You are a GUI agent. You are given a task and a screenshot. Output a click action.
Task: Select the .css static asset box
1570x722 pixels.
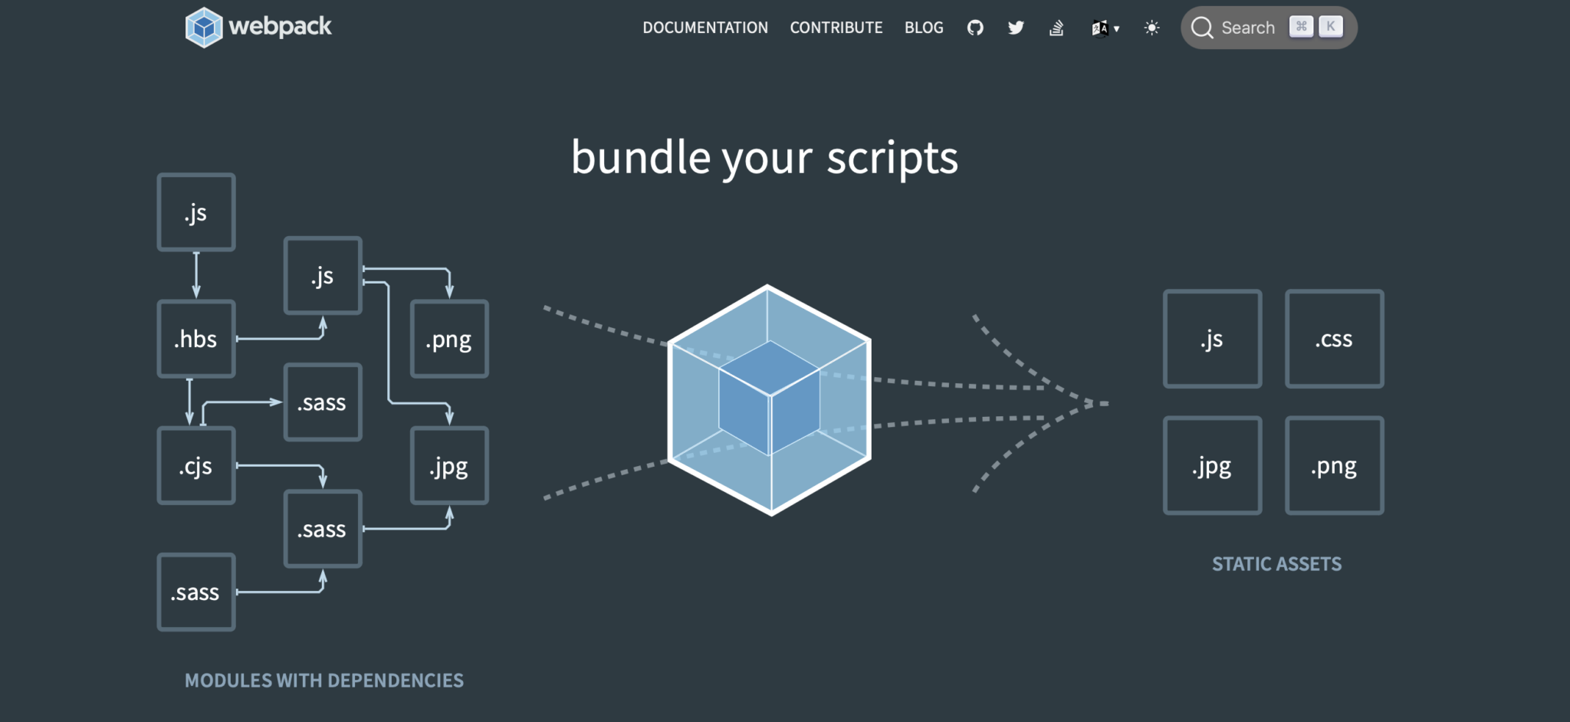(1334, 338)
